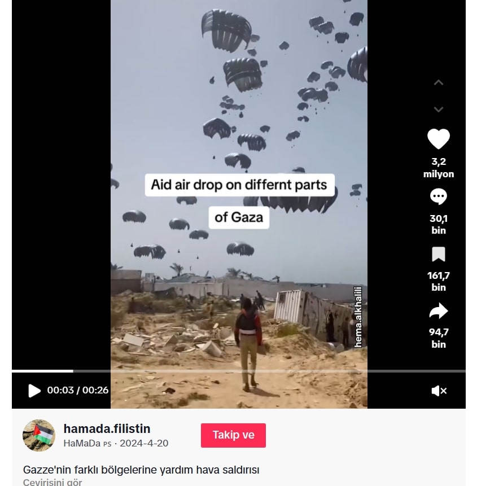This screenshot has width=477, height=486.
Task: Click the 3,2 milyon likes count
Action: pos(438,168)
